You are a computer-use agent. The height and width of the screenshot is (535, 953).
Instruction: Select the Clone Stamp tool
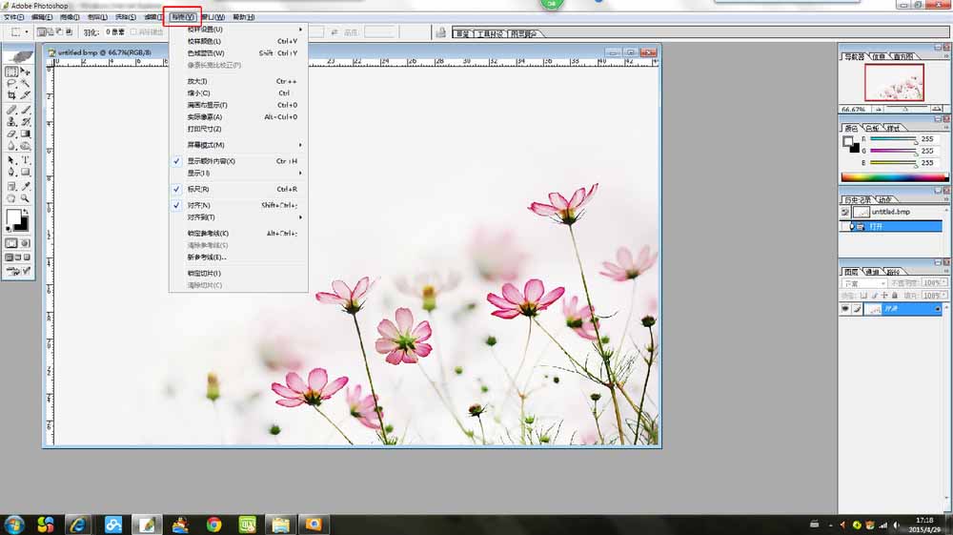point(11,122)
